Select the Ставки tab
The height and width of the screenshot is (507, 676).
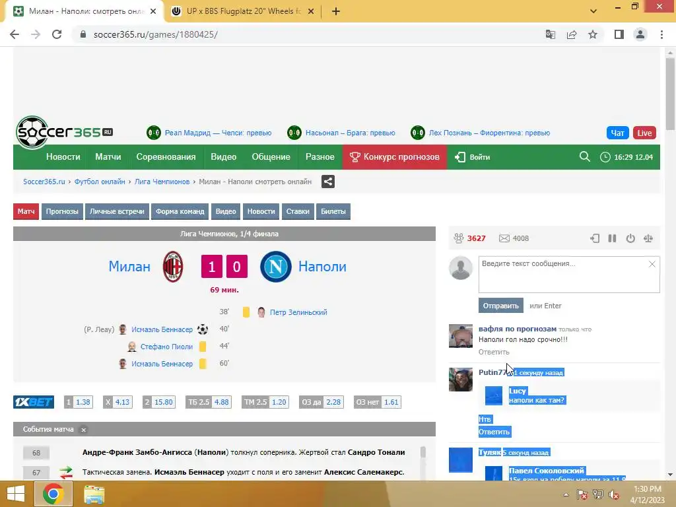pyautogui.click(x=298, y=211)
